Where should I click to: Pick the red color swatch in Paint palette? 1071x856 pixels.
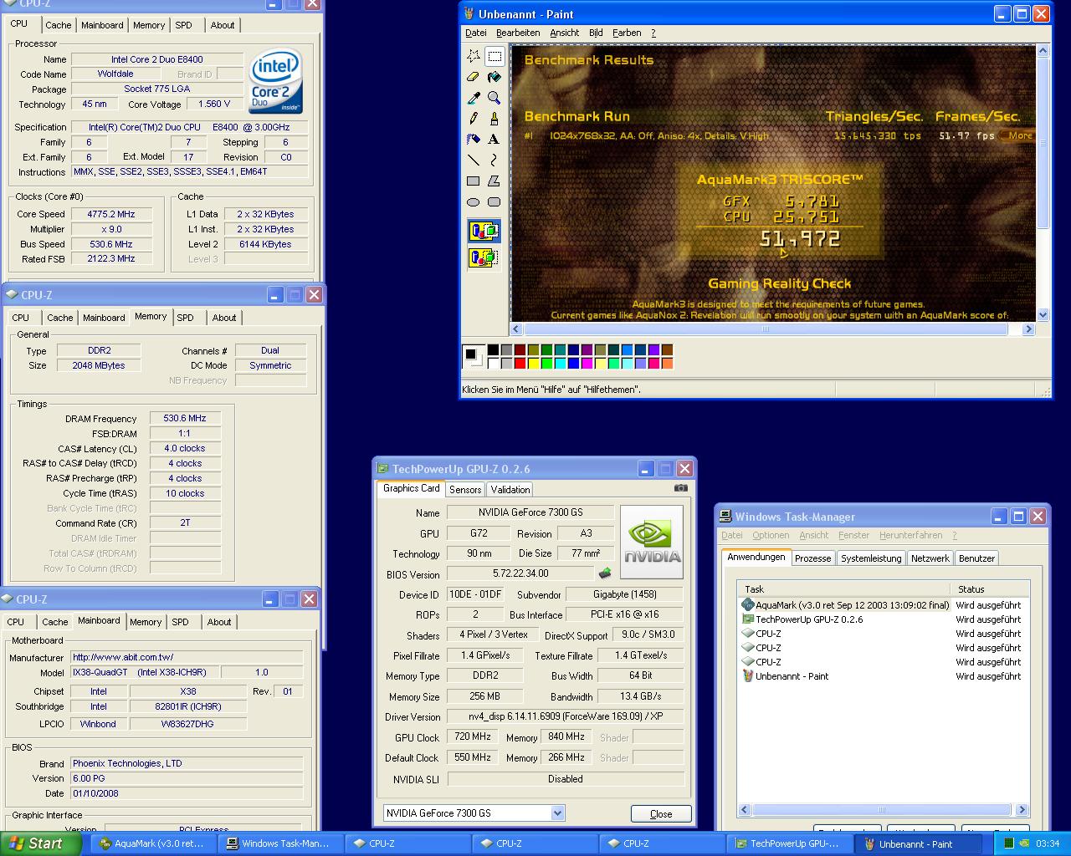pos(520,364)
